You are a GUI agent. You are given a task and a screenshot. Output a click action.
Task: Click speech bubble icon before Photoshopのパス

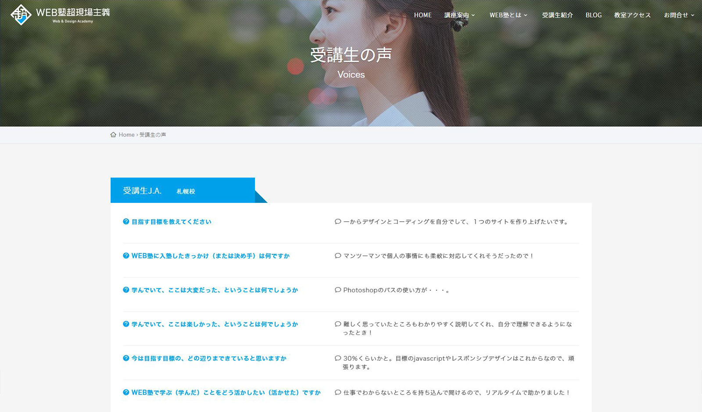338,290
